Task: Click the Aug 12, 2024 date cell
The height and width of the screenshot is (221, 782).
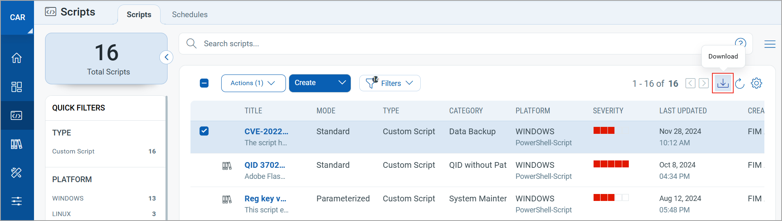Action: [x=680, y=198]
